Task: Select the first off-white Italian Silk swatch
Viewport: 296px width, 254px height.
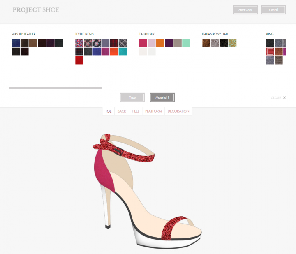Action: pyautogui.click(x=143, y=52)
